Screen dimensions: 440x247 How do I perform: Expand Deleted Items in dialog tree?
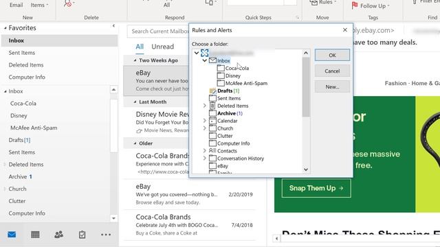205,106
